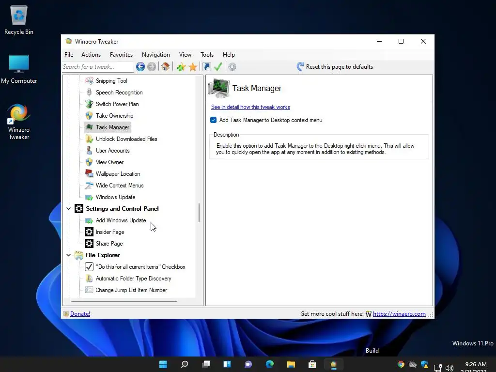Click the shortcut arrow toolbar icon
Viewport: 496px width, 372px height.
tap(206, 67)
